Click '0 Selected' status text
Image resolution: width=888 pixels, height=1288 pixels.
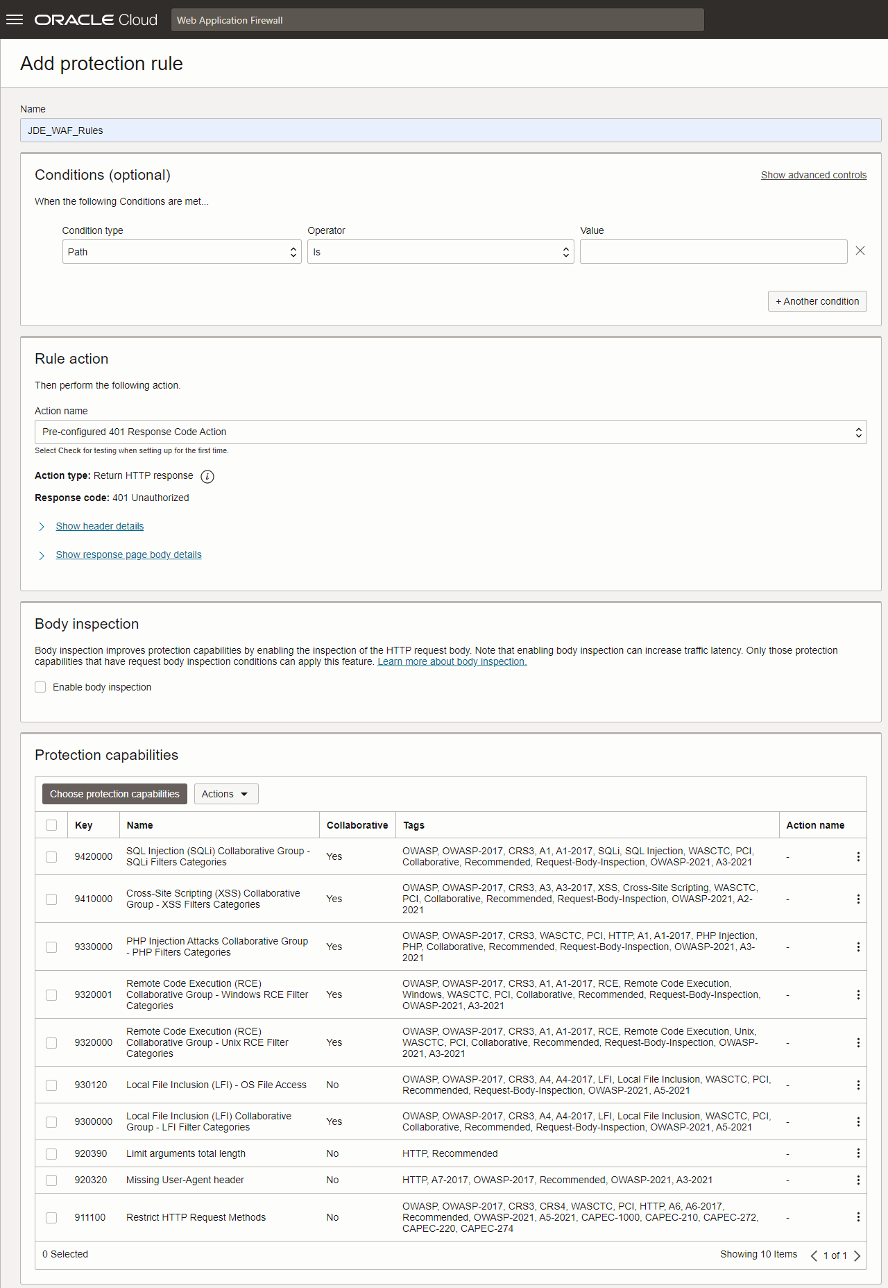pyautogui.click(x=65, y=1254)
